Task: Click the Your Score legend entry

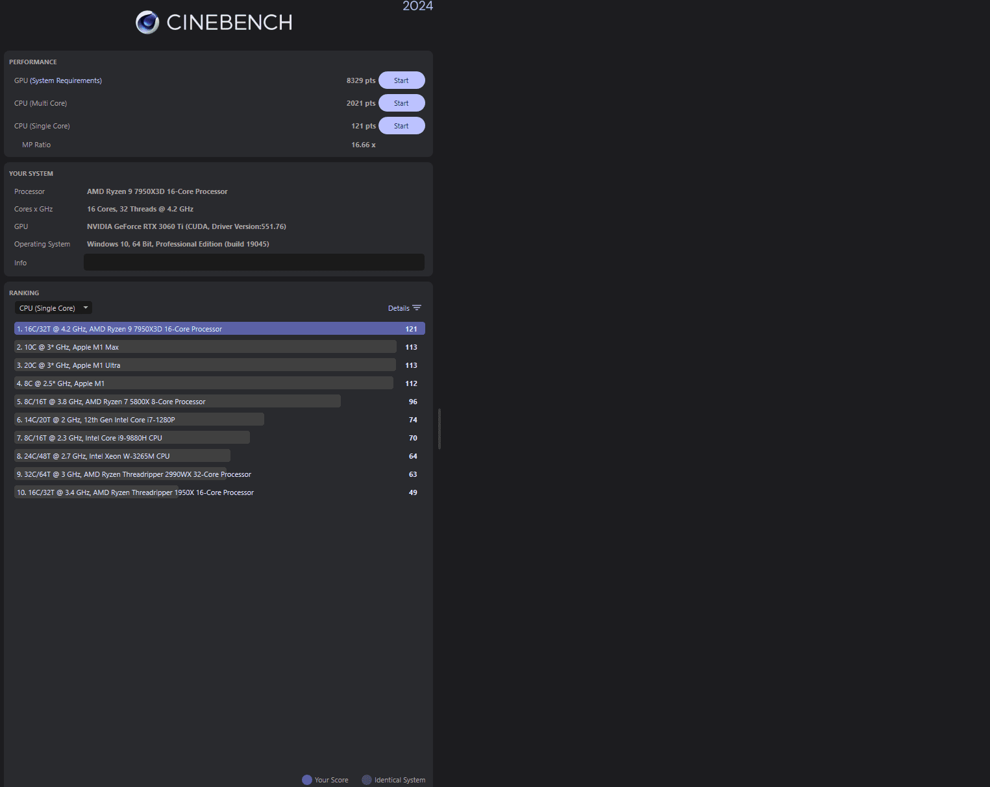Action: pos(325,780)
